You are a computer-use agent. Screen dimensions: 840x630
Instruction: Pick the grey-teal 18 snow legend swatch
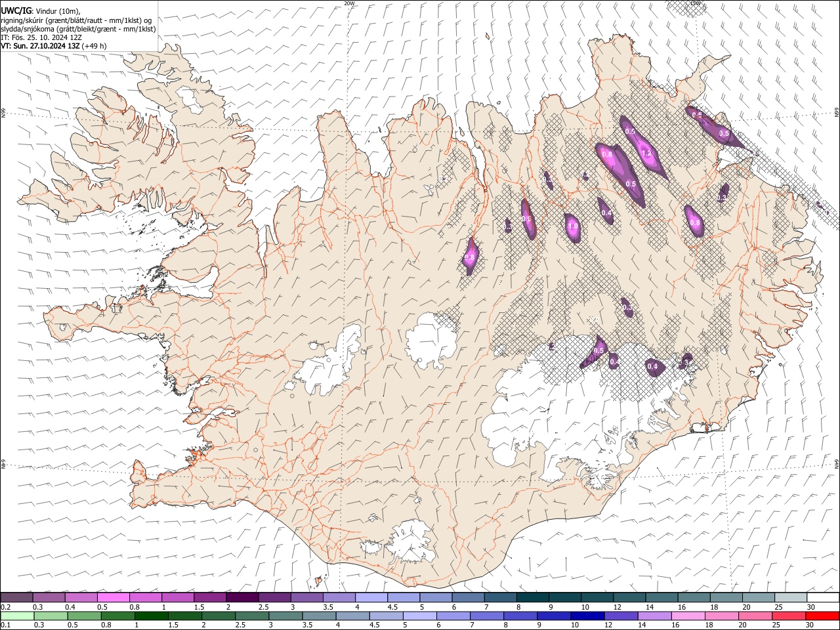pos(726,598)
